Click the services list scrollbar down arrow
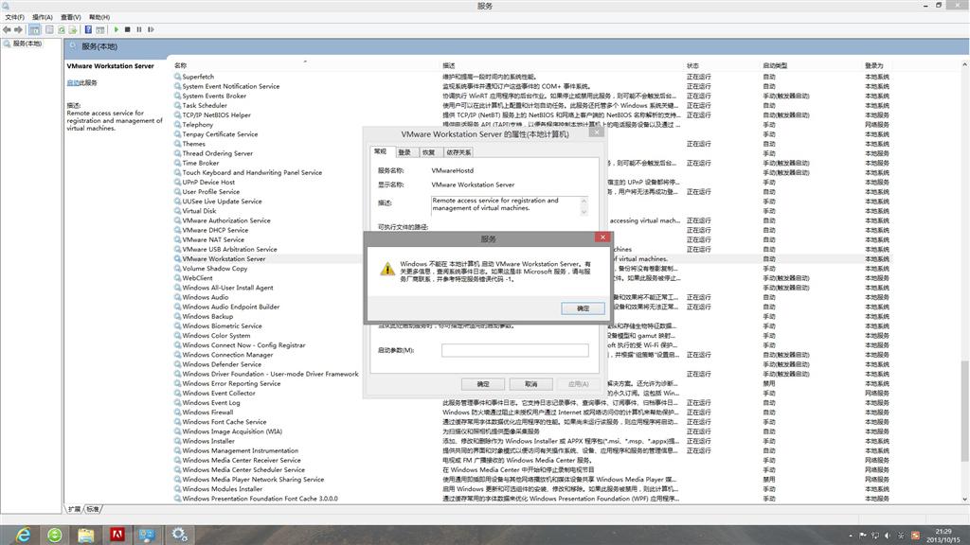970x545 pixels. coord(965,500)
